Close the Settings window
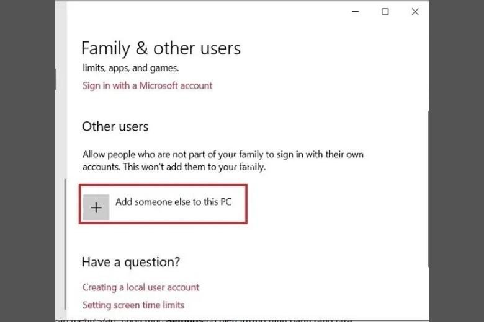The height and width of the screenshot is (322, 484). click(x=415, y=12)
